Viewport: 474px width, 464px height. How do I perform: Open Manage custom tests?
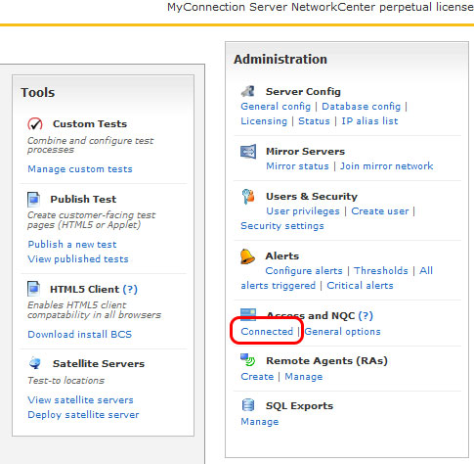[80, 169]
